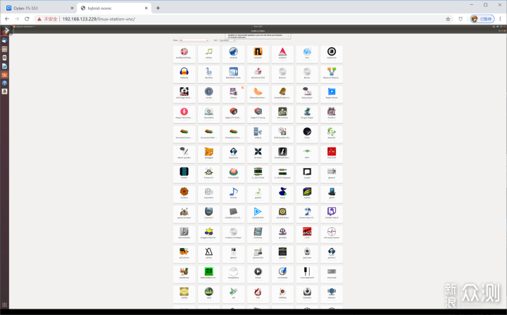Open Ubuntu Software menu in top bar

25,27
